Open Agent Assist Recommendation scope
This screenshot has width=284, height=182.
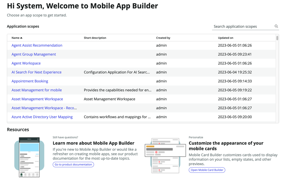click(x=37, y=45)
